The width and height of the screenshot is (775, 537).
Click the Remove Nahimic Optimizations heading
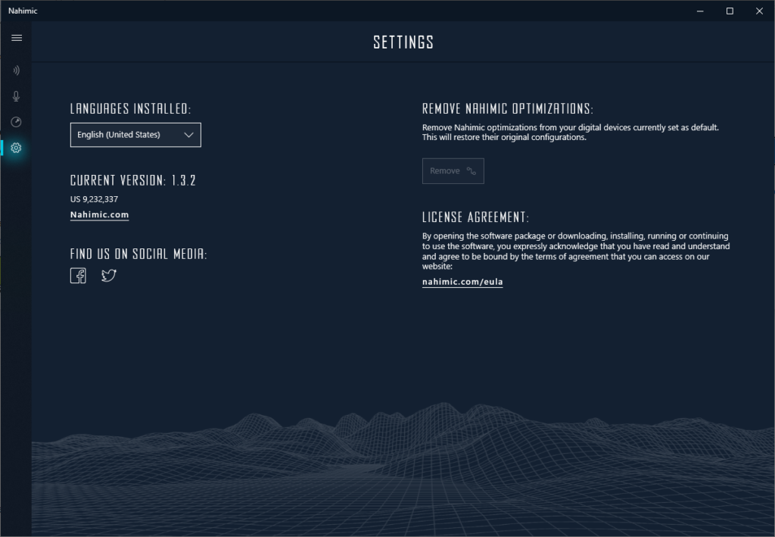click(x=507, y=108)
